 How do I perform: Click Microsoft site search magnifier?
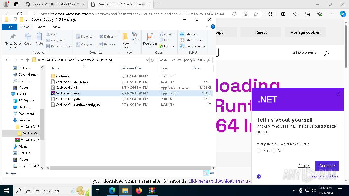[327, 53]
